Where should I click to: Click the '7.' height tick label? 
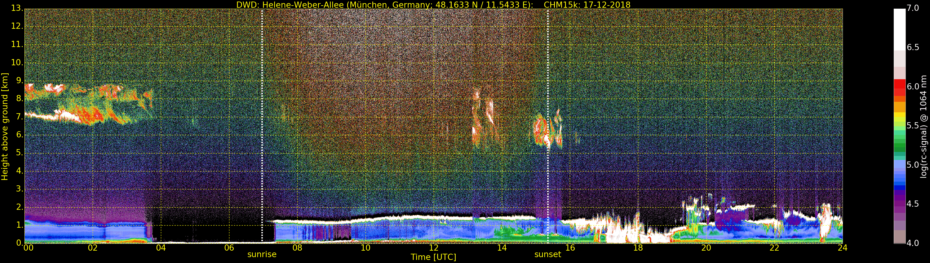pyautogui.click(x=20, y=116)
